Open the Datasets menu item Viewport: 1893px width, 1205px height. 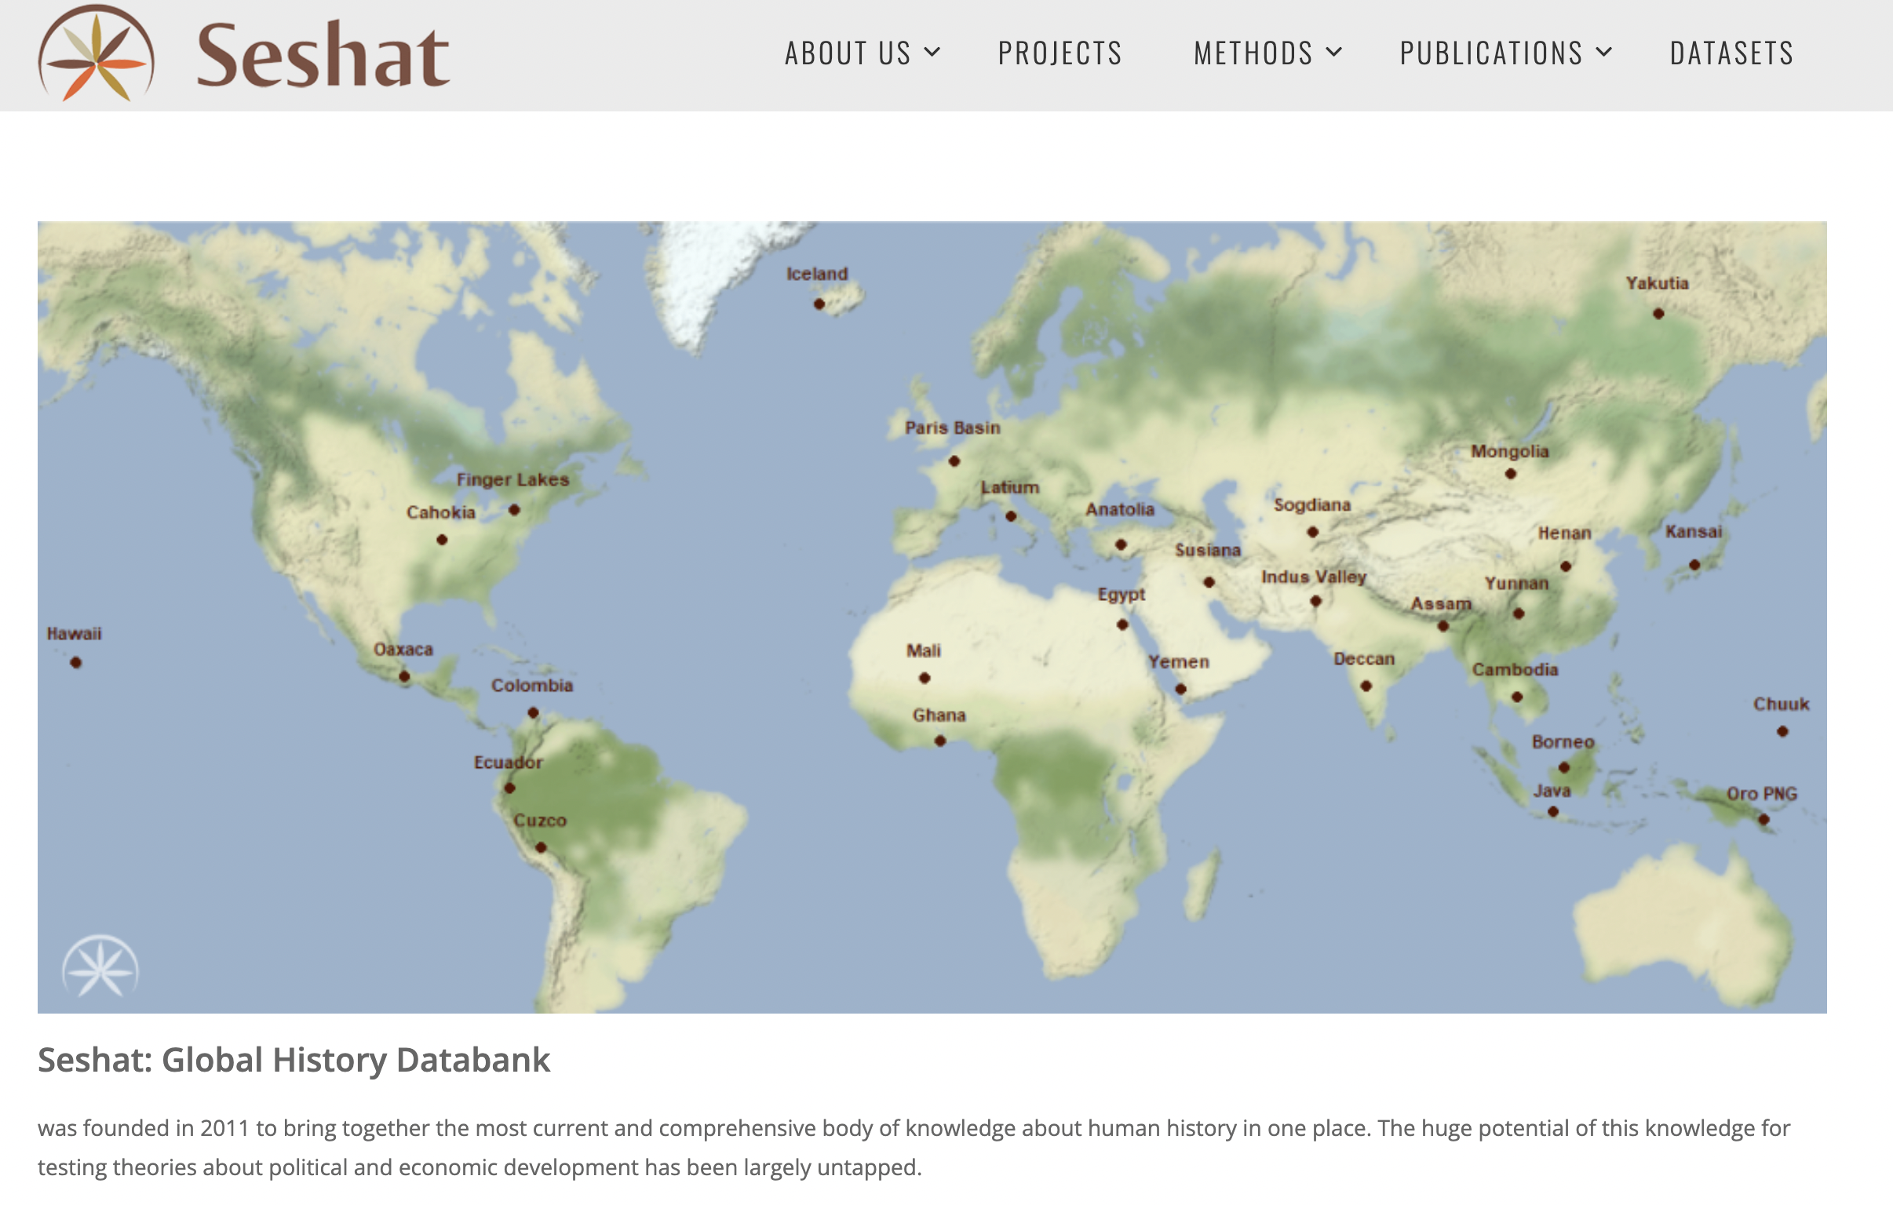1732,53
